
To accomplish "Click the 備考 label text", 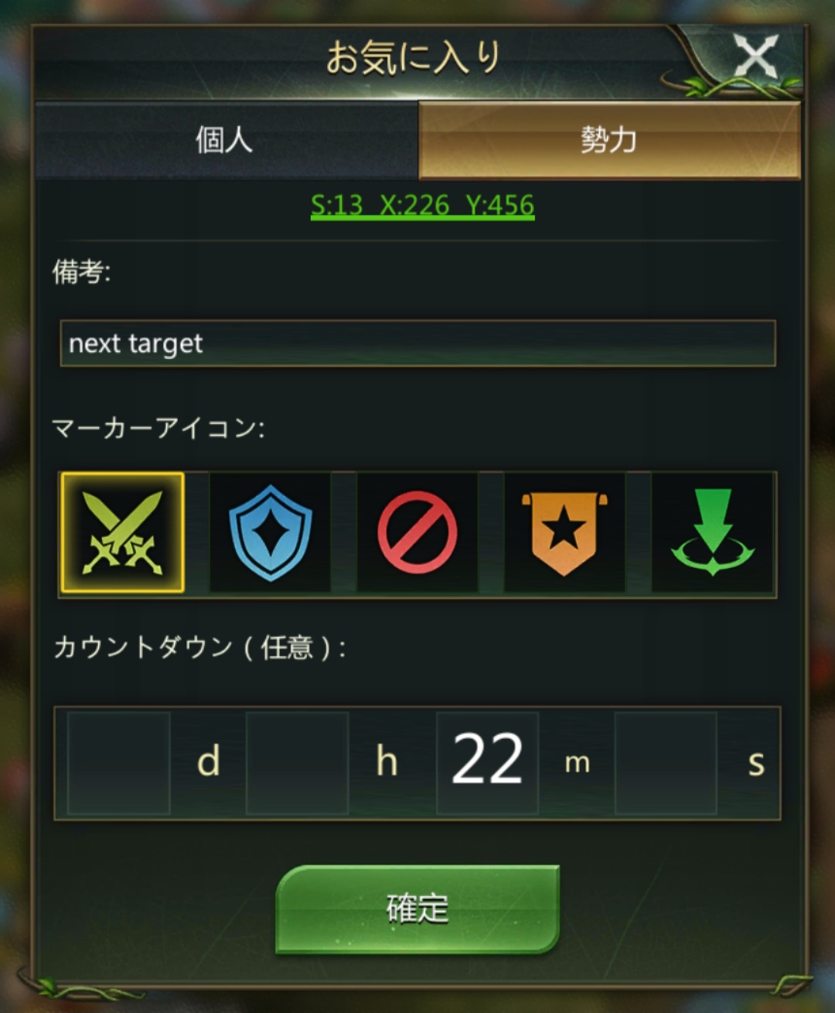I will (82, 272).
